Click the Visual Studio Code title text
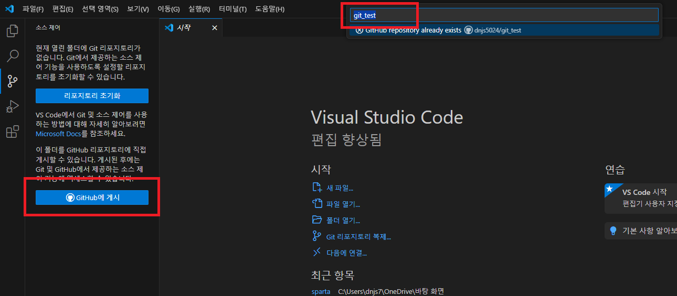The height and width of the screenshot is (296, 677). [387, 117]
